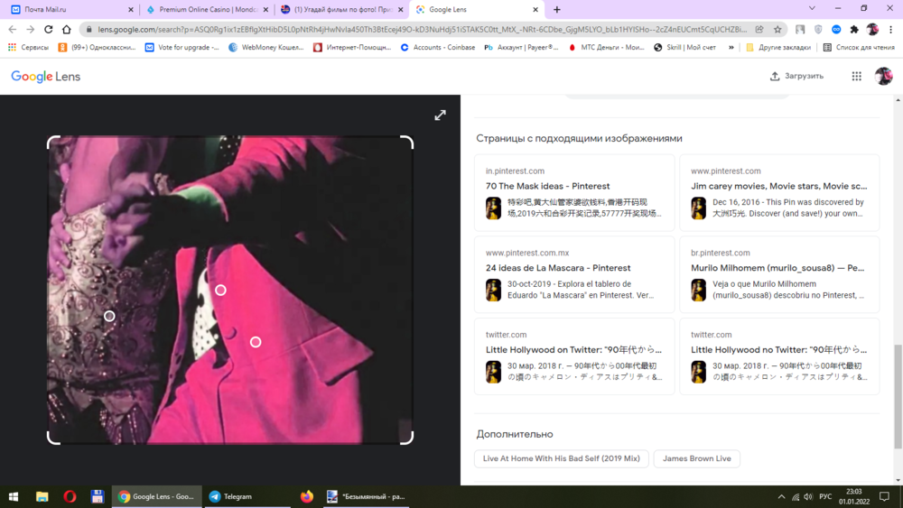Screen dimensions: 903x508
Task: Open МТС Деньги bookmark
Action: (607, 47)
